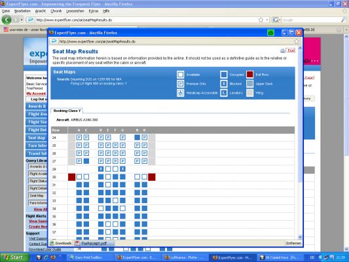Select blocked seat 29D

pos(101,169)
